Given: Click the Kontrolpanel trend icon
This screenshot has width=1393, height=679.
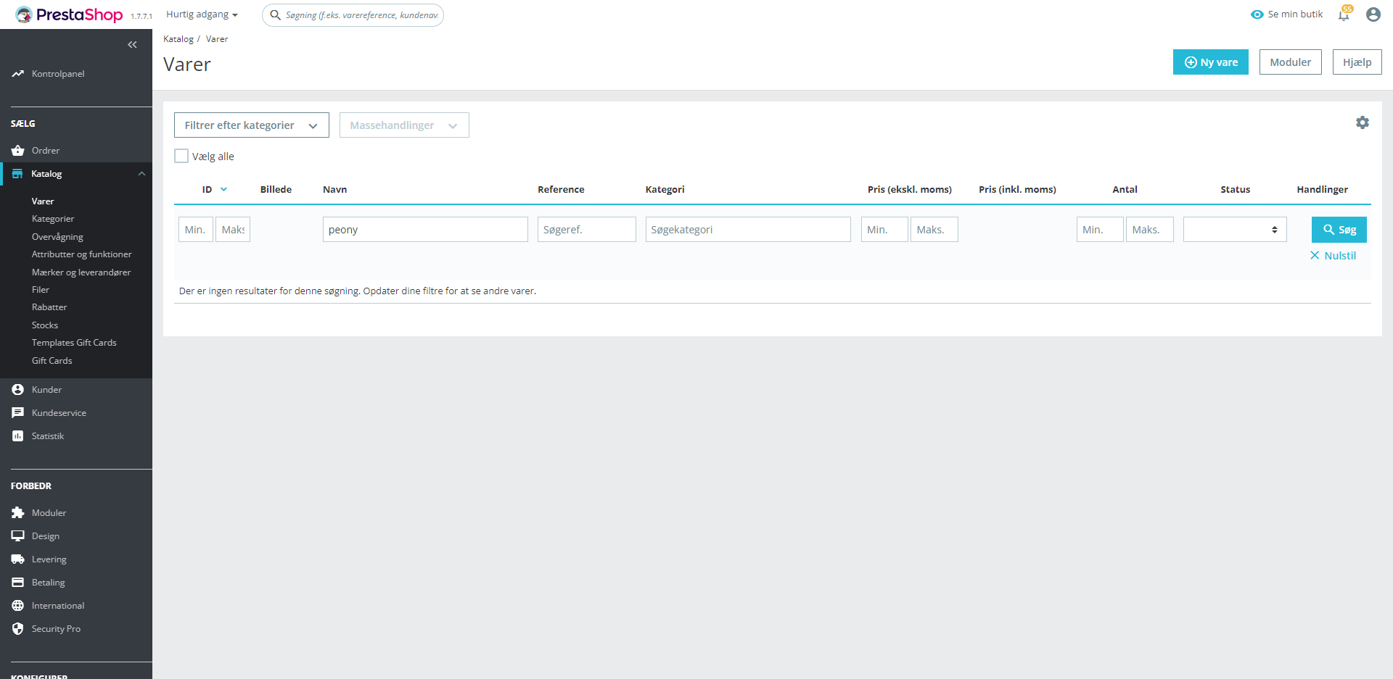Looking at the screenshot, I should pos(17,74).
